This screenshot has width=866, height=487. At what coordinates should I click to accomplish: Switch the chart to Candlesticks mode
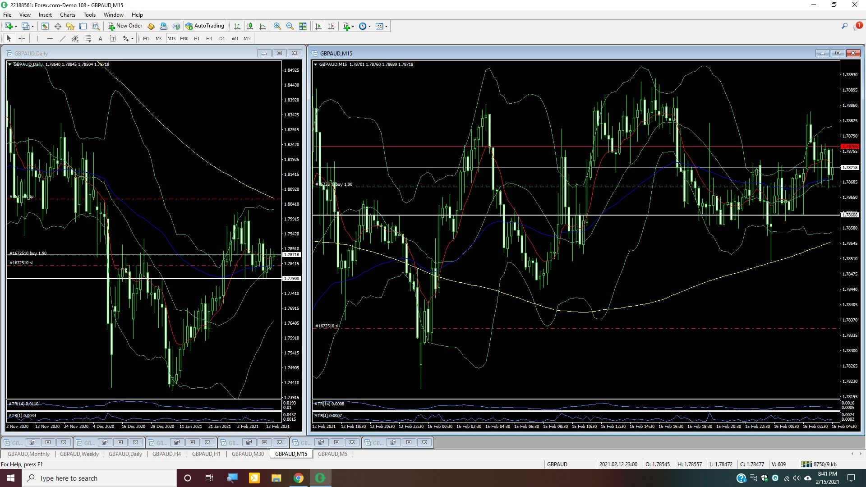[249, 26]
